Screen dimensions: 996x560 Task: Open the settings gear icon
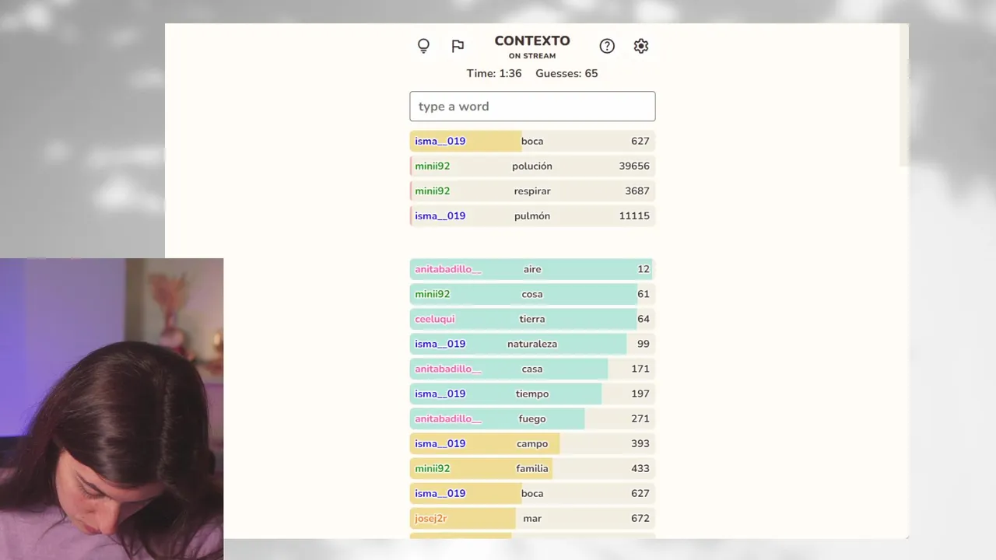(x=641, y=46)
